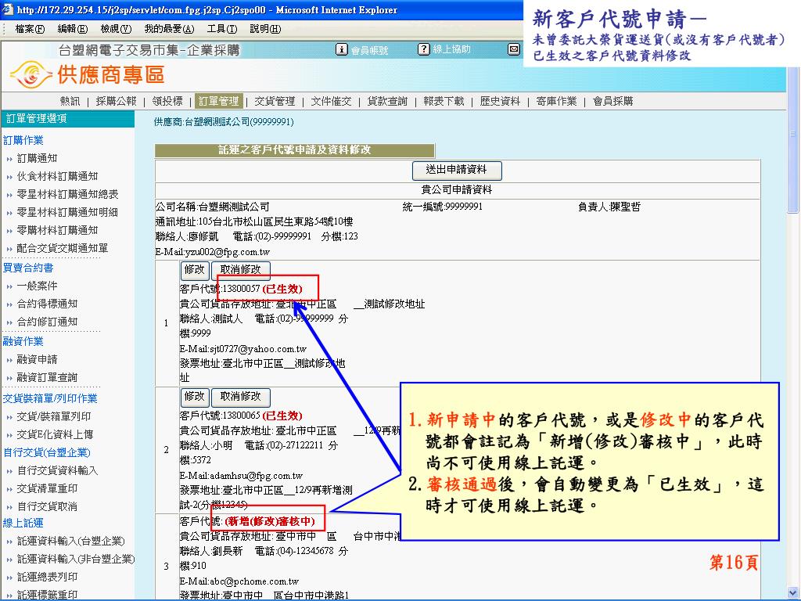Screen dimensions: 801x601
Task: Open 訂購通知 in the sidebar
Action: [x=37, y=158]
